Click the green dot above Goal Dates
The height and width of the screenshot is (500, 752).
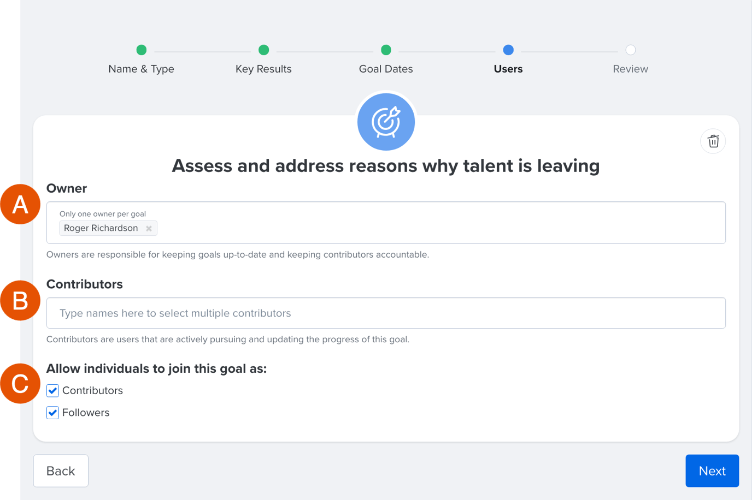[x=386, y=50]
